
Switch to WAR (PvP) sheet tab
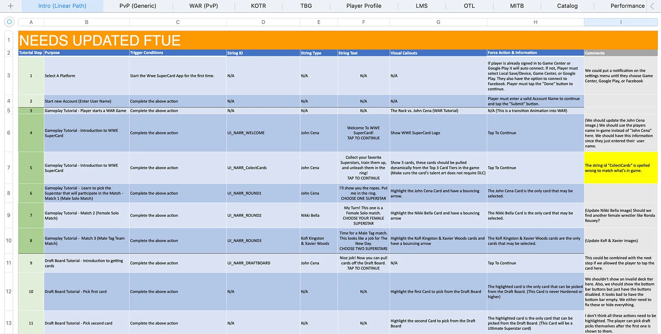[x=203, y=6]
